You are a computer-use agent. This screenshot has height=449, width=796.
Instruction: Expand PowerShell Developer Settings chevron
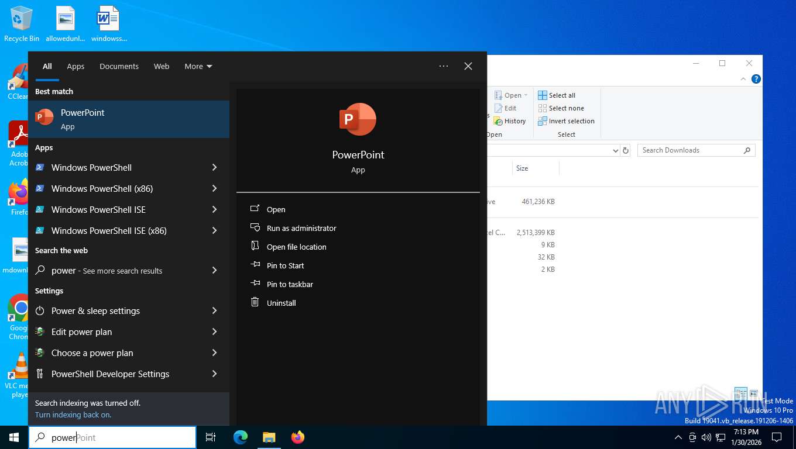click(214, 374)
